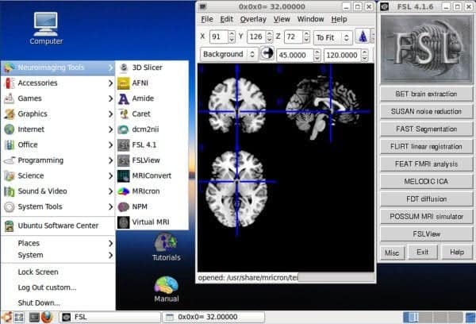Open NPM from the submenu
This screenshot has width=476, height=324.
152,206
